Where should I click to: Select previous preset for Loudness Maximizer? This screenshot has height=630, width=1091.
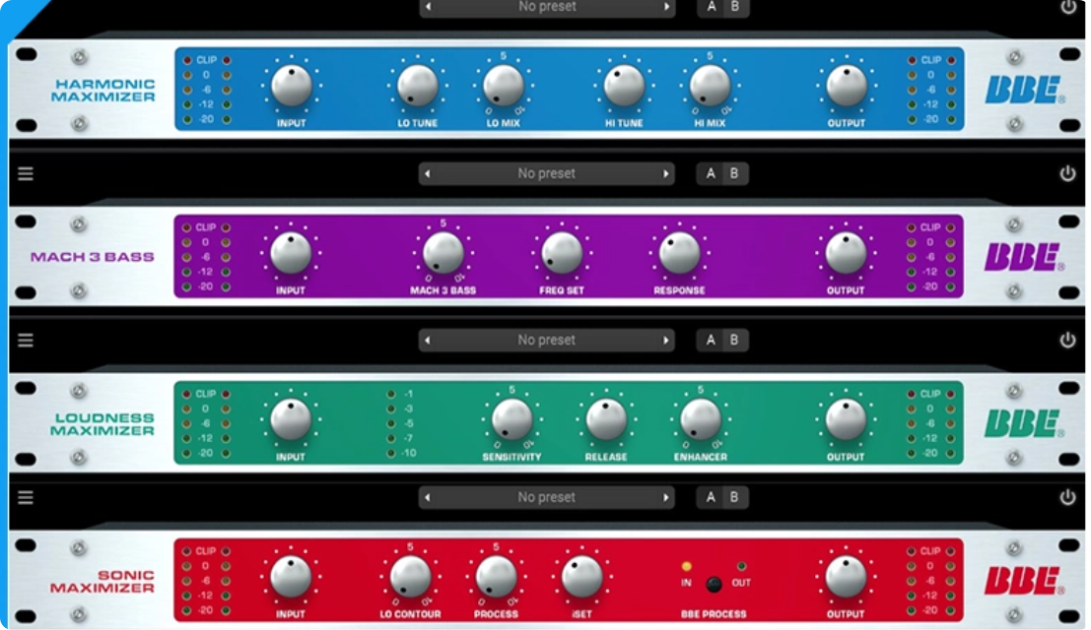(428, 341)
